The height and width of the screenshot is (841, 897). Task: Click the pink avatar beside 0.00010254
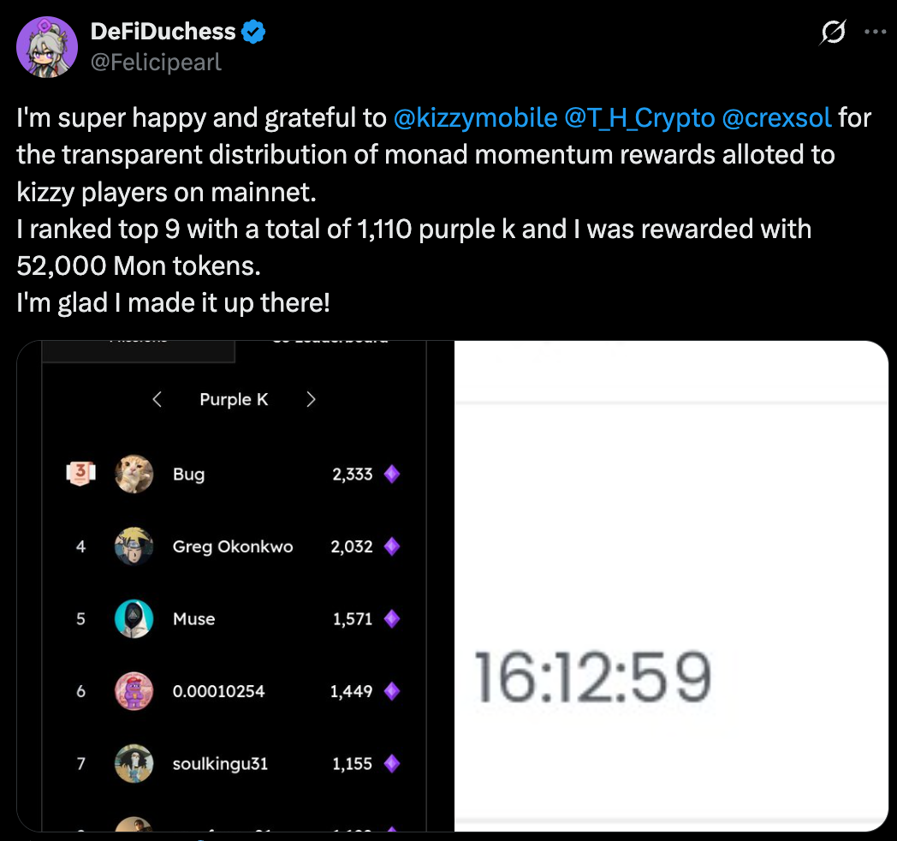tap(134, 690)
